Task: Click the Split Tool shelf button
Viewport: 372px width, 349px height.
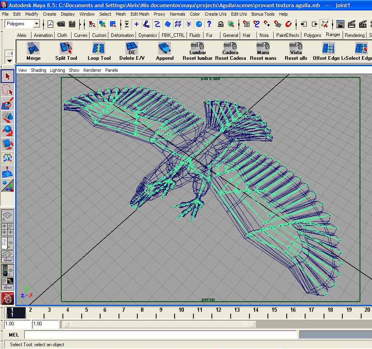Action: 66,51
